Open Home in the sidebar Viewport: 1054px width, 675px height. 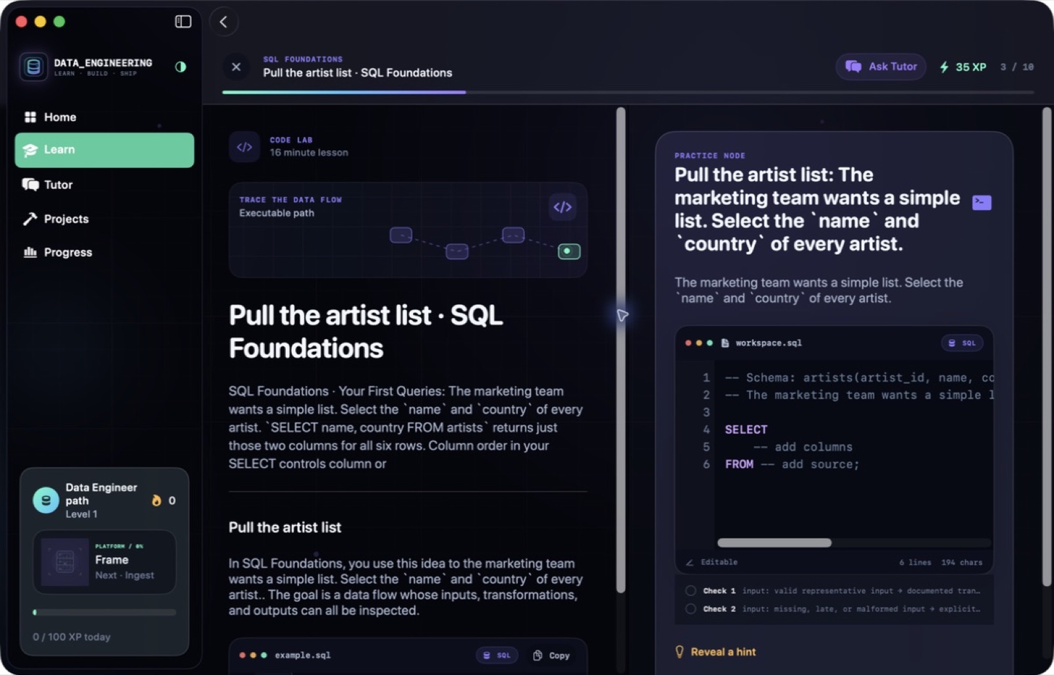coord(104,117)
